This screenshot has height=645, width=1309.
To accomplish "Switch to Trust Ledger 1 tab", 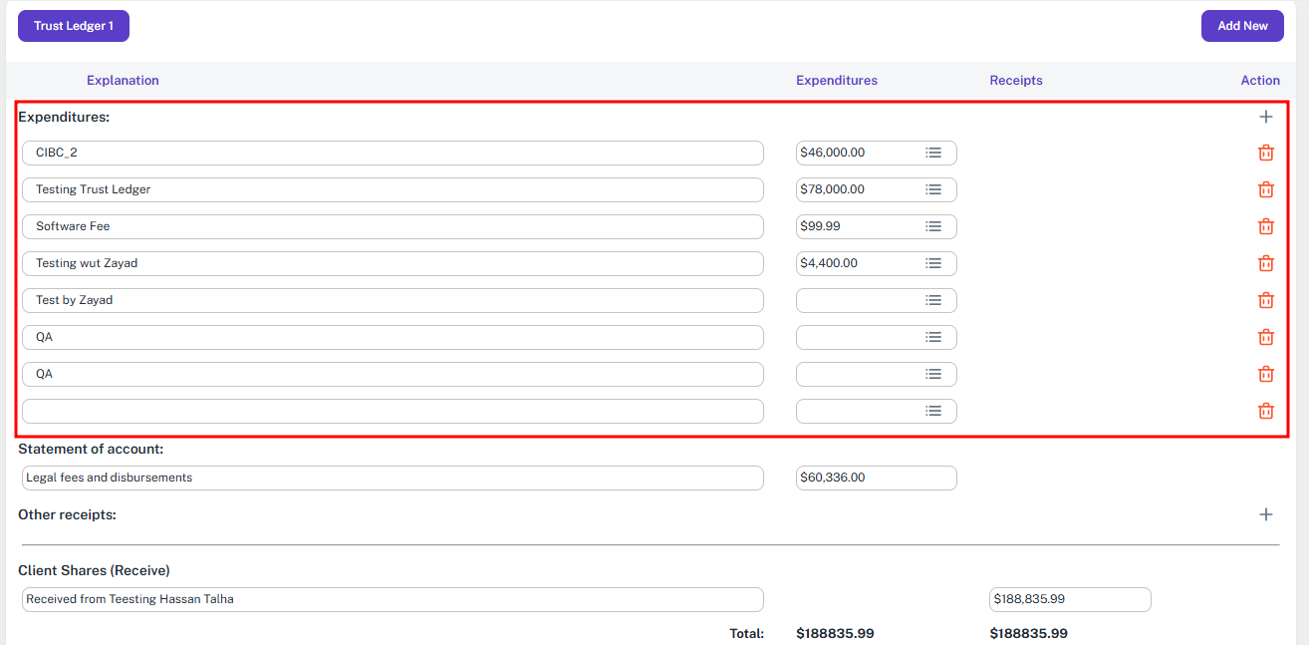I will pyautogui.click(x=74, y=26).
